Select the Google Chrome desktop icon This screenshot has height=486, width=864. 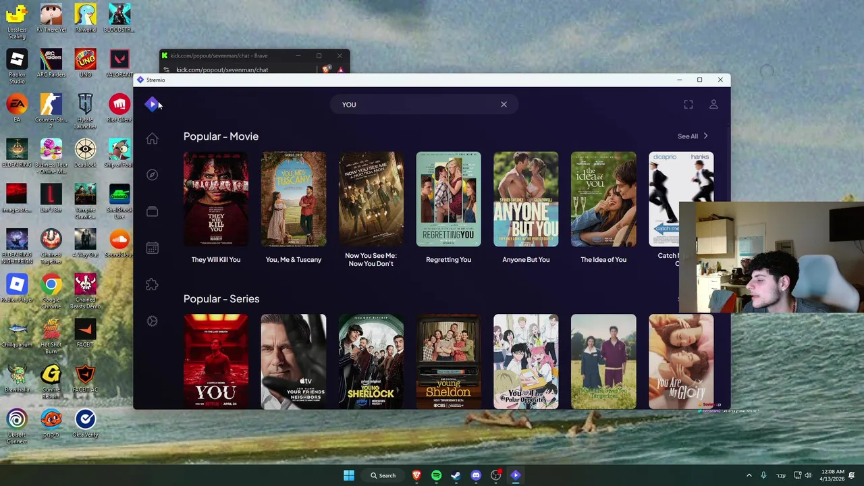(51, 292)
